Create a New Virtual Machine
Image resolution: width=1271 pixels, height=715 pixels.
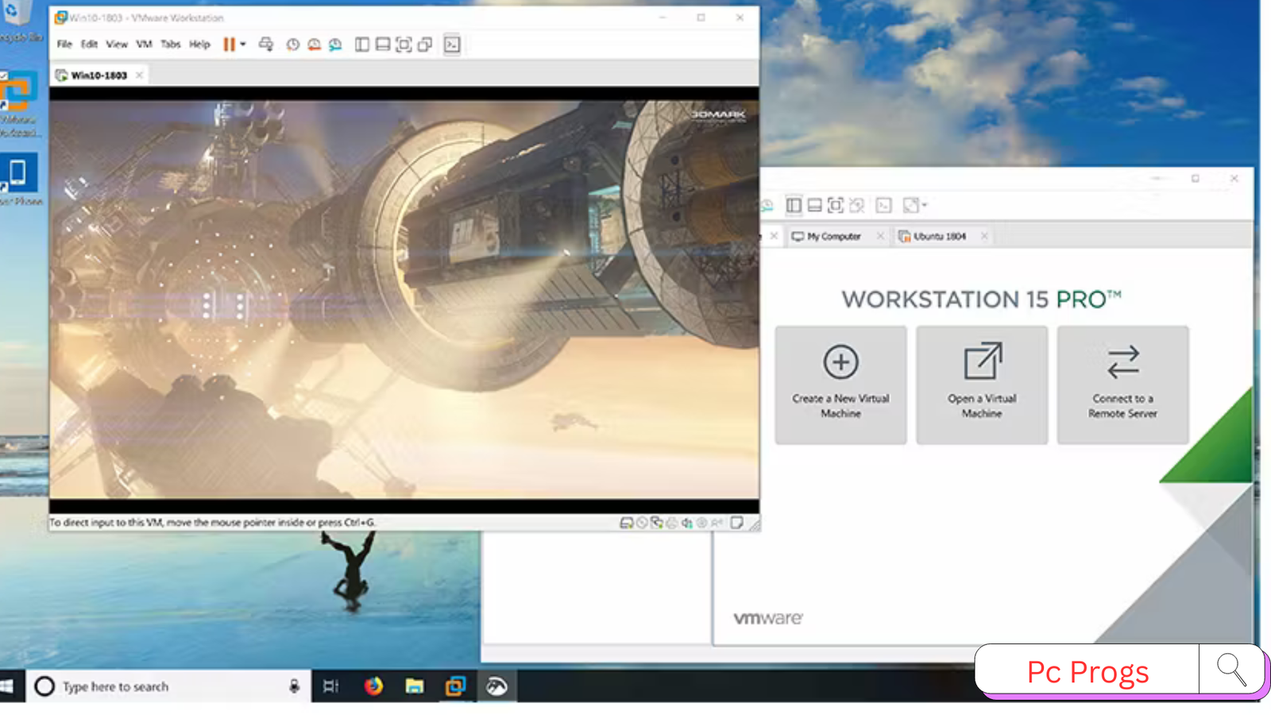(x=840, y=385)
